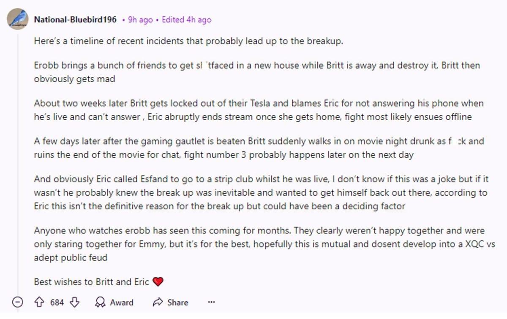Image resolution: width=507 pixels, height=319 pixels.
Task: Click the '9h ago' timestamp link
Action: tap(139, 19)
